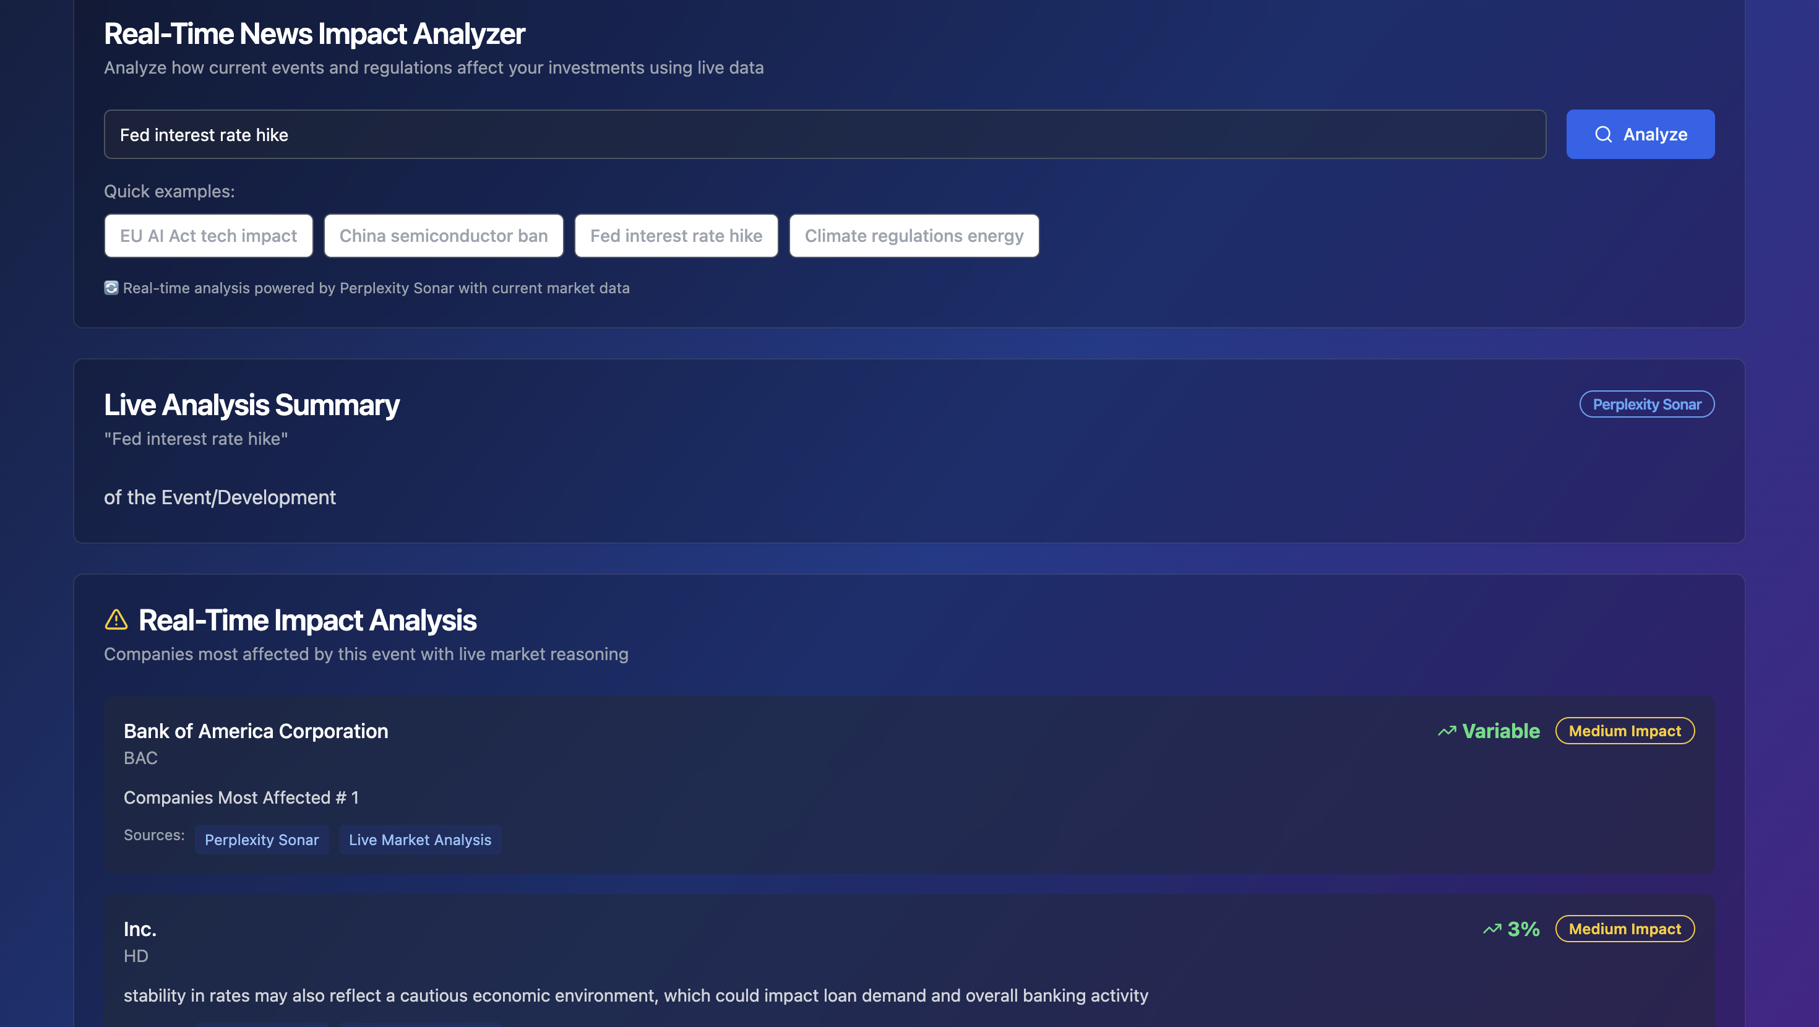Click Medium Impact badge for Bank of America
1819x1027 pixels.
click(x=1624, y=731)
